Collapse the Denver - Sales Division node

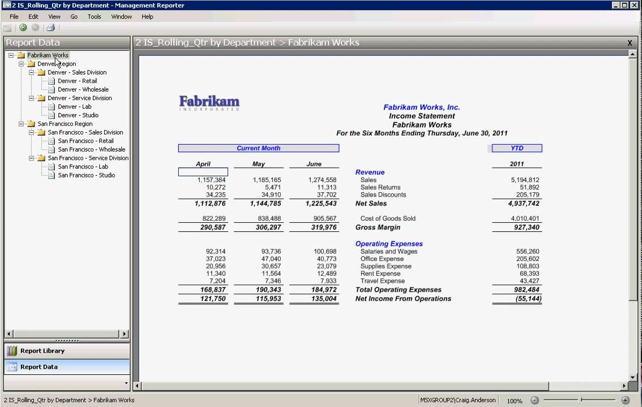[x=32, y=72]
